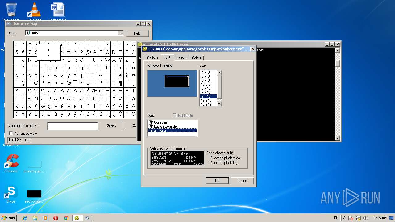The image size is (395, 222).
Task: Open the Font dropdown in Character Map
Action: pos(121,33)
